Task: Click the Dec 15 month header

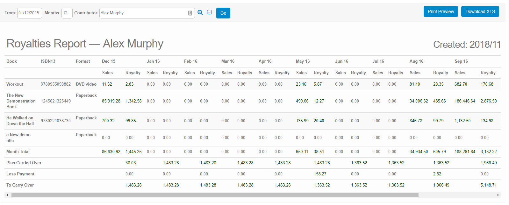Action: [x=109, y=61]
